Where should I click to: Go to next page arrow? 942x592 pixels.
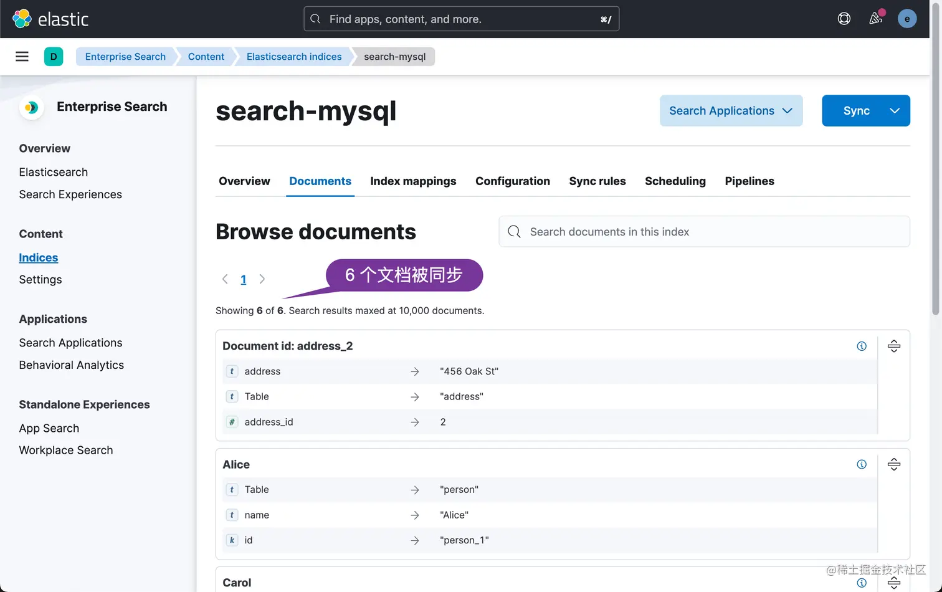pyautogui.click(x=262, y=279)
